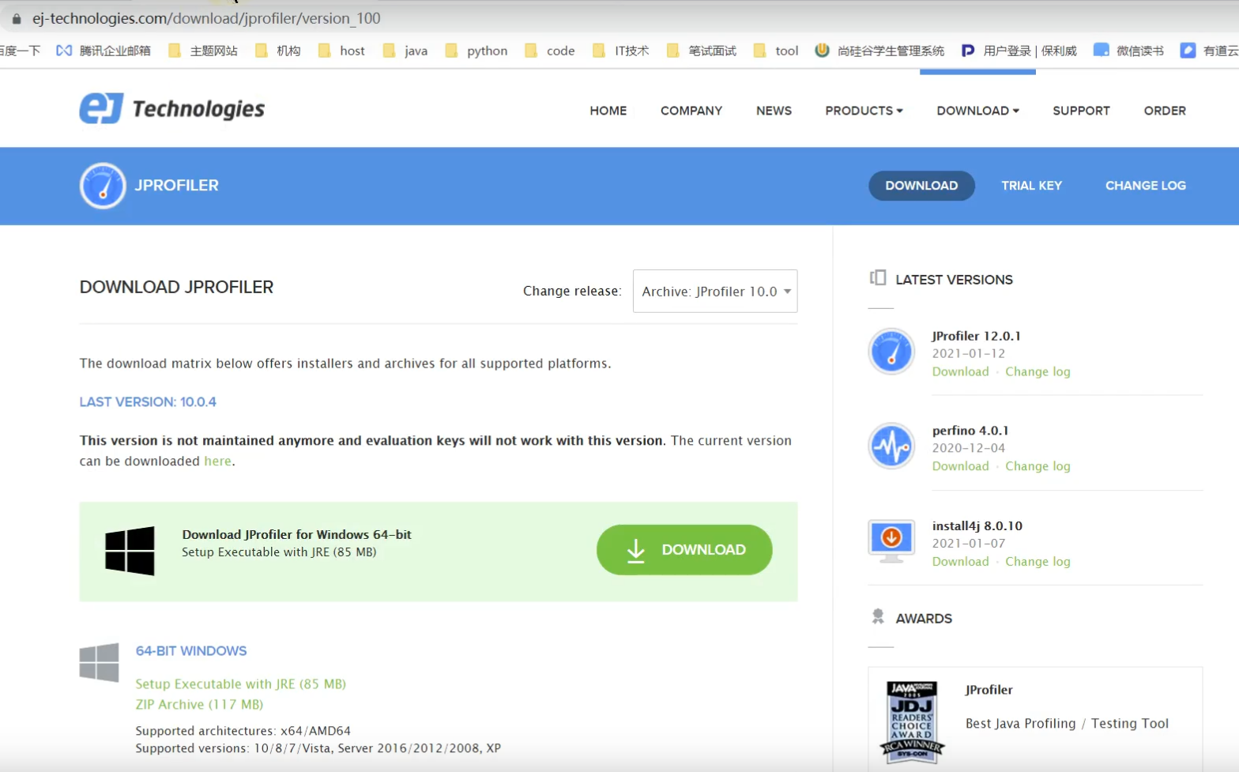Open the tool bookmark folder
The width and height of the screenshot is (1239, 772).
click(x=776, y=51)
